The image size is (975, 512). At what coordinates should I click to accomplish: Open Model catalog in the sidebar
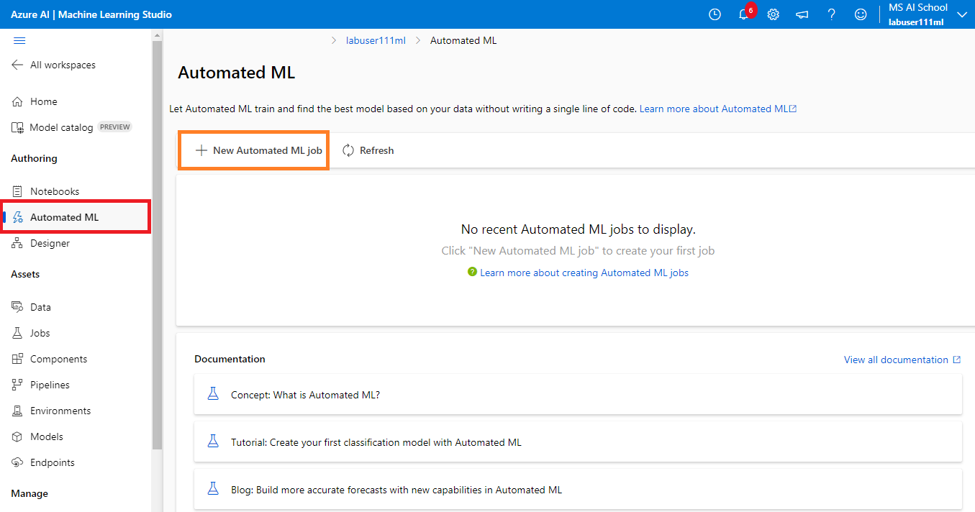(61, 127)
